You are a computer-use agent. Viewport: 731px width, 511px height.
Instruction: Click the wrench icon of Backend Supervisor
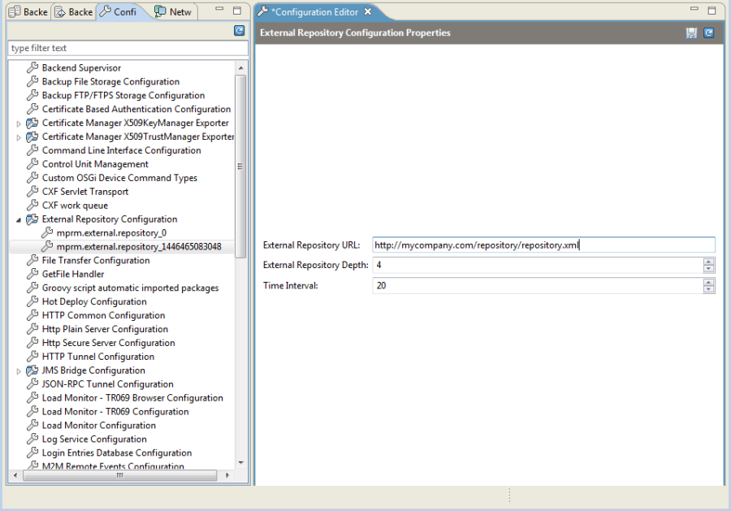click(x=32, y=67)
